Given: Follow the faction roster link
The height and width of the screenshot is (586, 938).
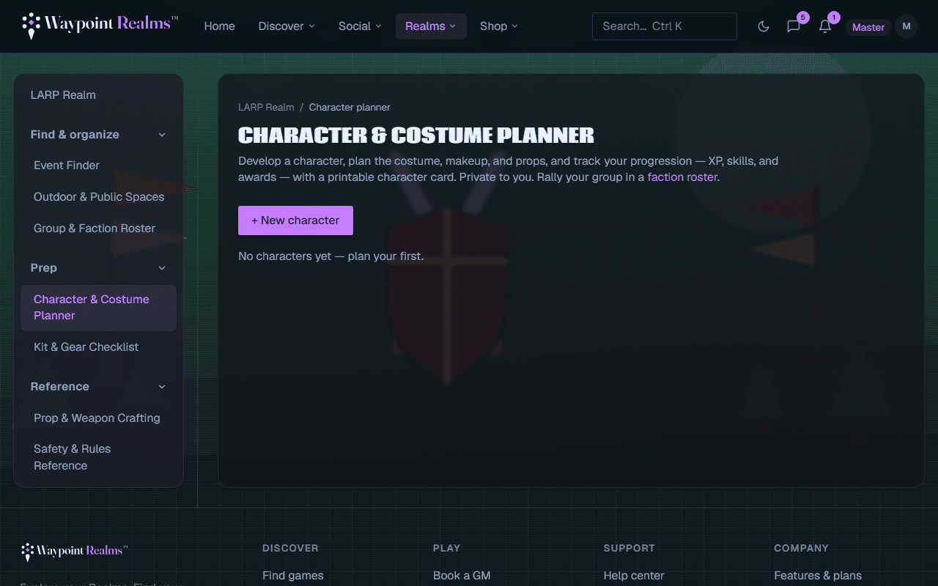Looking at the screenshot, I should pos(682,177).
